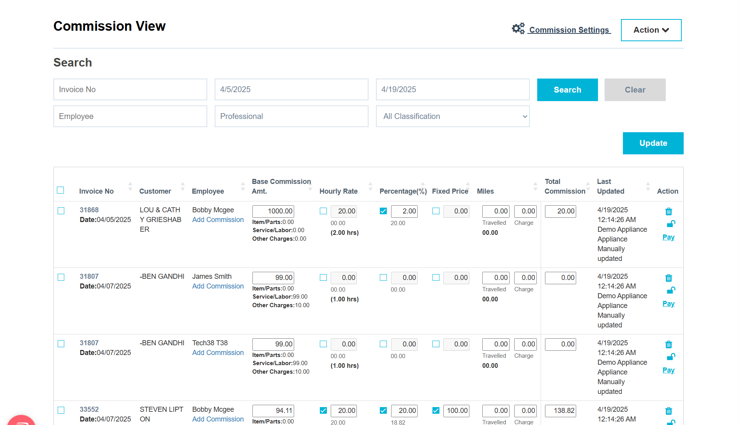739x425 pixels.
Task: Click trash icon for invoice 33552
Action: (668, 411)
